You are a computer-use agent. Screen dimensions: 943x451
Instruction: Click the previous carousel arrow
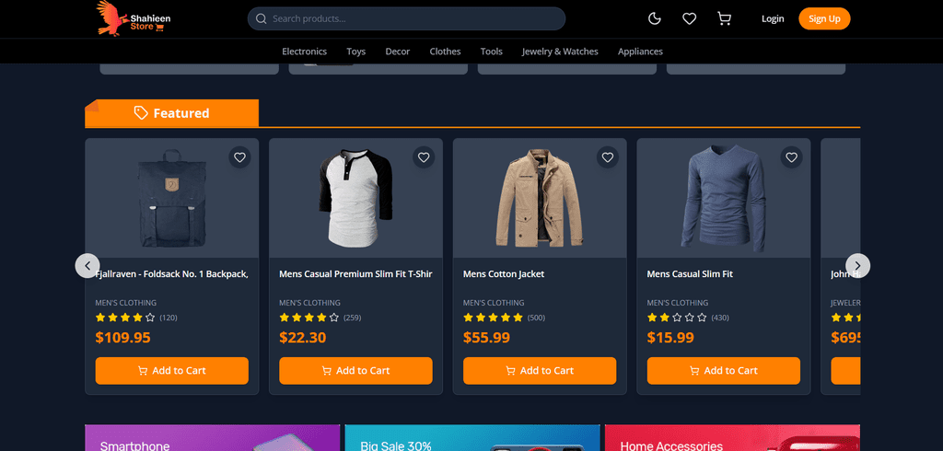click(87, 265)
